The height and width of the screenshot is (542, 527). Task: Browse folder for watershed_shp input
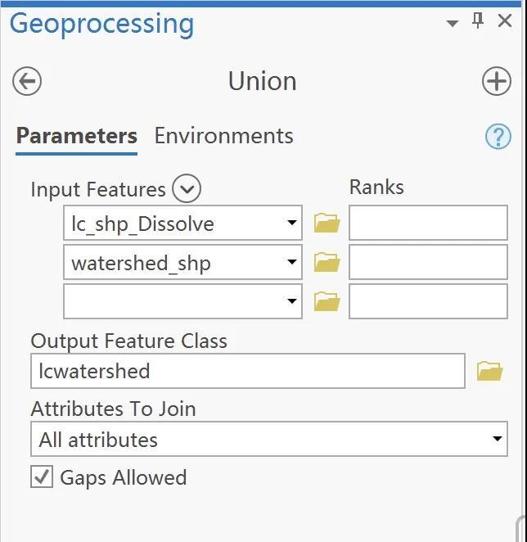[x=327, y=262]
